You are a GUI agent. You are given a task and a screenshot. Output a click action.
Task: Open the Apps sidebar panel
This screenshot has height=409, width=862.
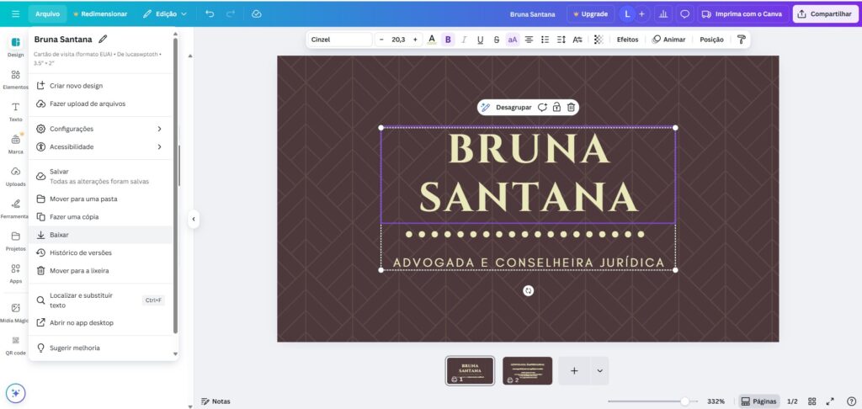click(x=15, y=274)
